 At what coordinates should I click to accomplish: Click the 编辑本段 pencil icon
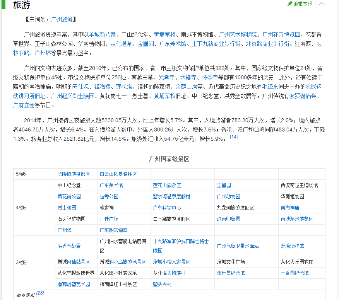(x=290, y=4)
